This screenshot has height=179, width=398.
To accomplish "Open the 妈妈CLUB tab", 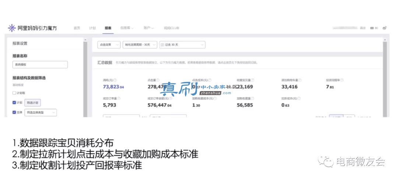I will coord(172,28).
